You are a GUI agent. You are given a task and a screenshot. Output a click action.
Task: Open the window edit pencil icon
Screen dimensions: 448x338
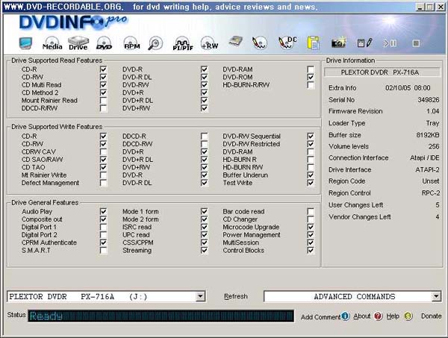365,43
